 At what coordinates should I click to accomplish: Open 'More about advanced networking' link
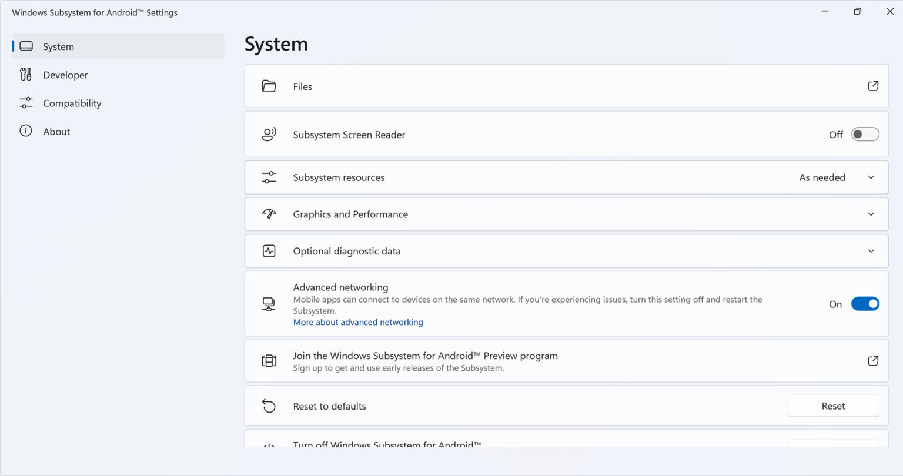click(x=358, y=323)
